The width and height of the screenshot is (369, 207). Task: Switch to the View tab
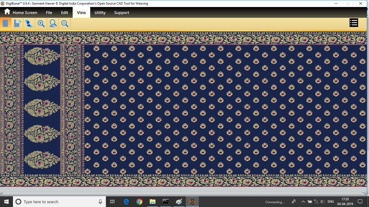pos(81,13)
